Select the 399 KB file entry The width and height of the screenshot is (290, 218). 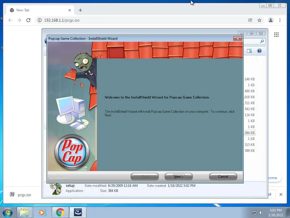[250, 150]
